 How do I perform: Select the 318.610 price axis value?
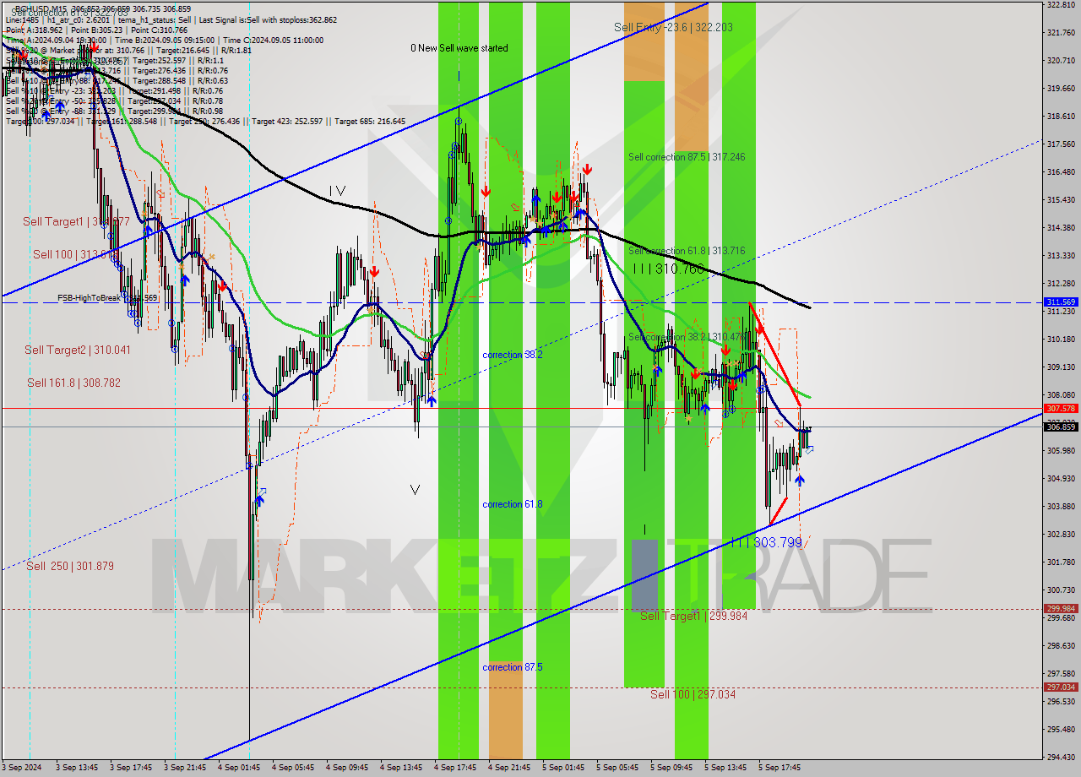click(1061, 117)
